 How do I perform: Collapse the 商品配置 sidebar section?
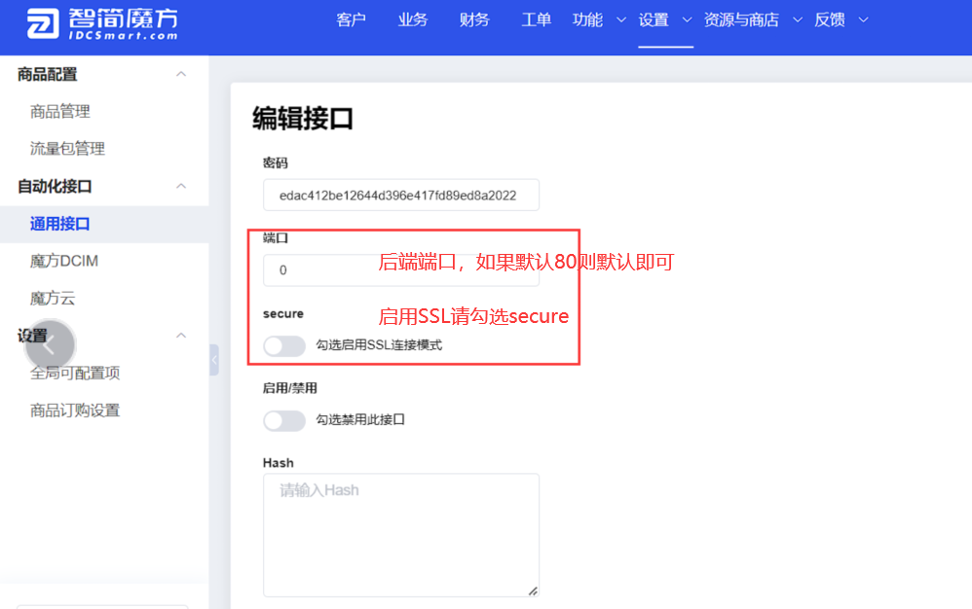181,74
